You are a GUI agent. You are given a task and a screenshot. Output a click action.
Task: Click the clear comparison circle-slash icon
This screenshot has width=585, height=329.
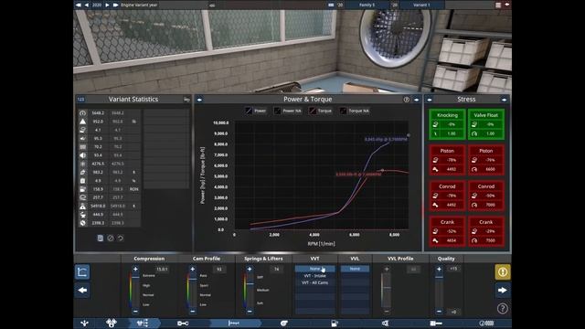(x=111, y=238)
